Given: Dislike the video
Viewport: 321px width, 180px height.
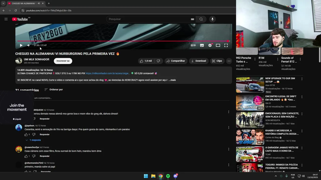Looking at the screenshot, I should tap(158, 61).
